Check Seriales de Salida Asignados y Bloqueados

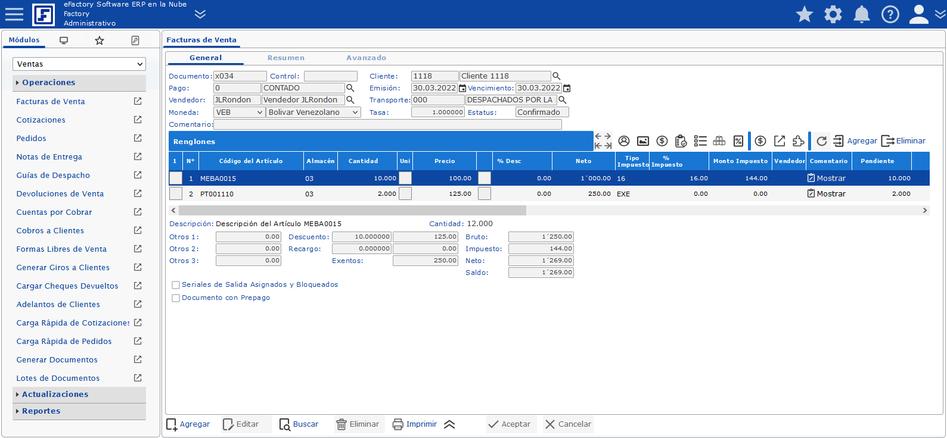pos(176,285)
